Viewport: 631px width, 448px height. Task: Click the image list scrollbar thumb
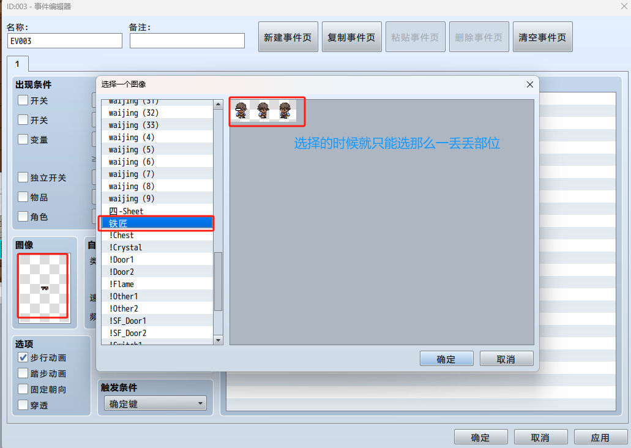tap(218, 282)
